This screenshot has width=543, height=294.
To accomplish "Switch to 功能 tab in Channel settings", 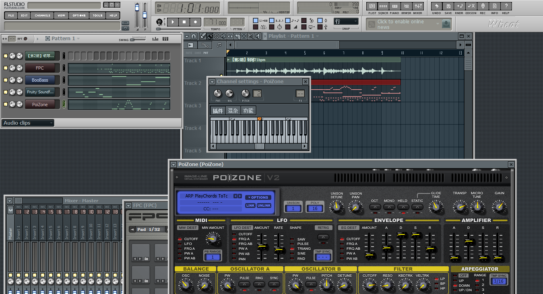I will tap(248, 111).
